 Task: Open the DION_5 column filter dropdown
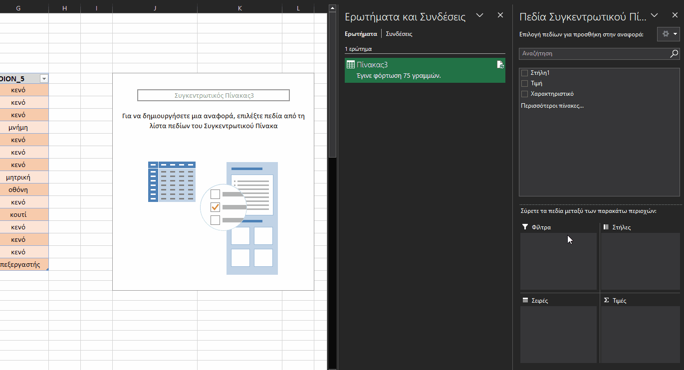coord(44,78)
